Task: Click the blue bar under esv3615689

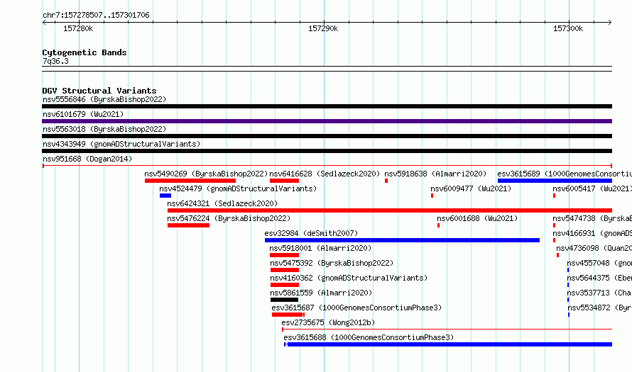Action: click(x=555, y=181)
